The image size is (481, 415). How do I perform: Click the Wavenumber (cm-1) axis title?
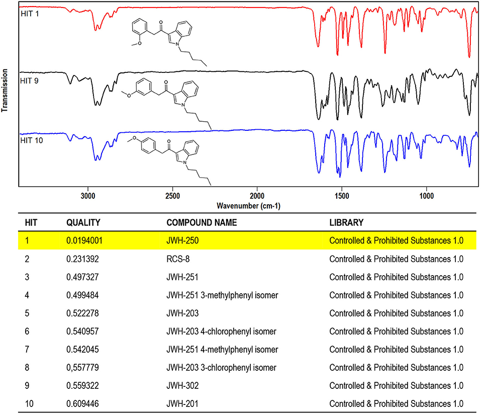pos(248,206)
